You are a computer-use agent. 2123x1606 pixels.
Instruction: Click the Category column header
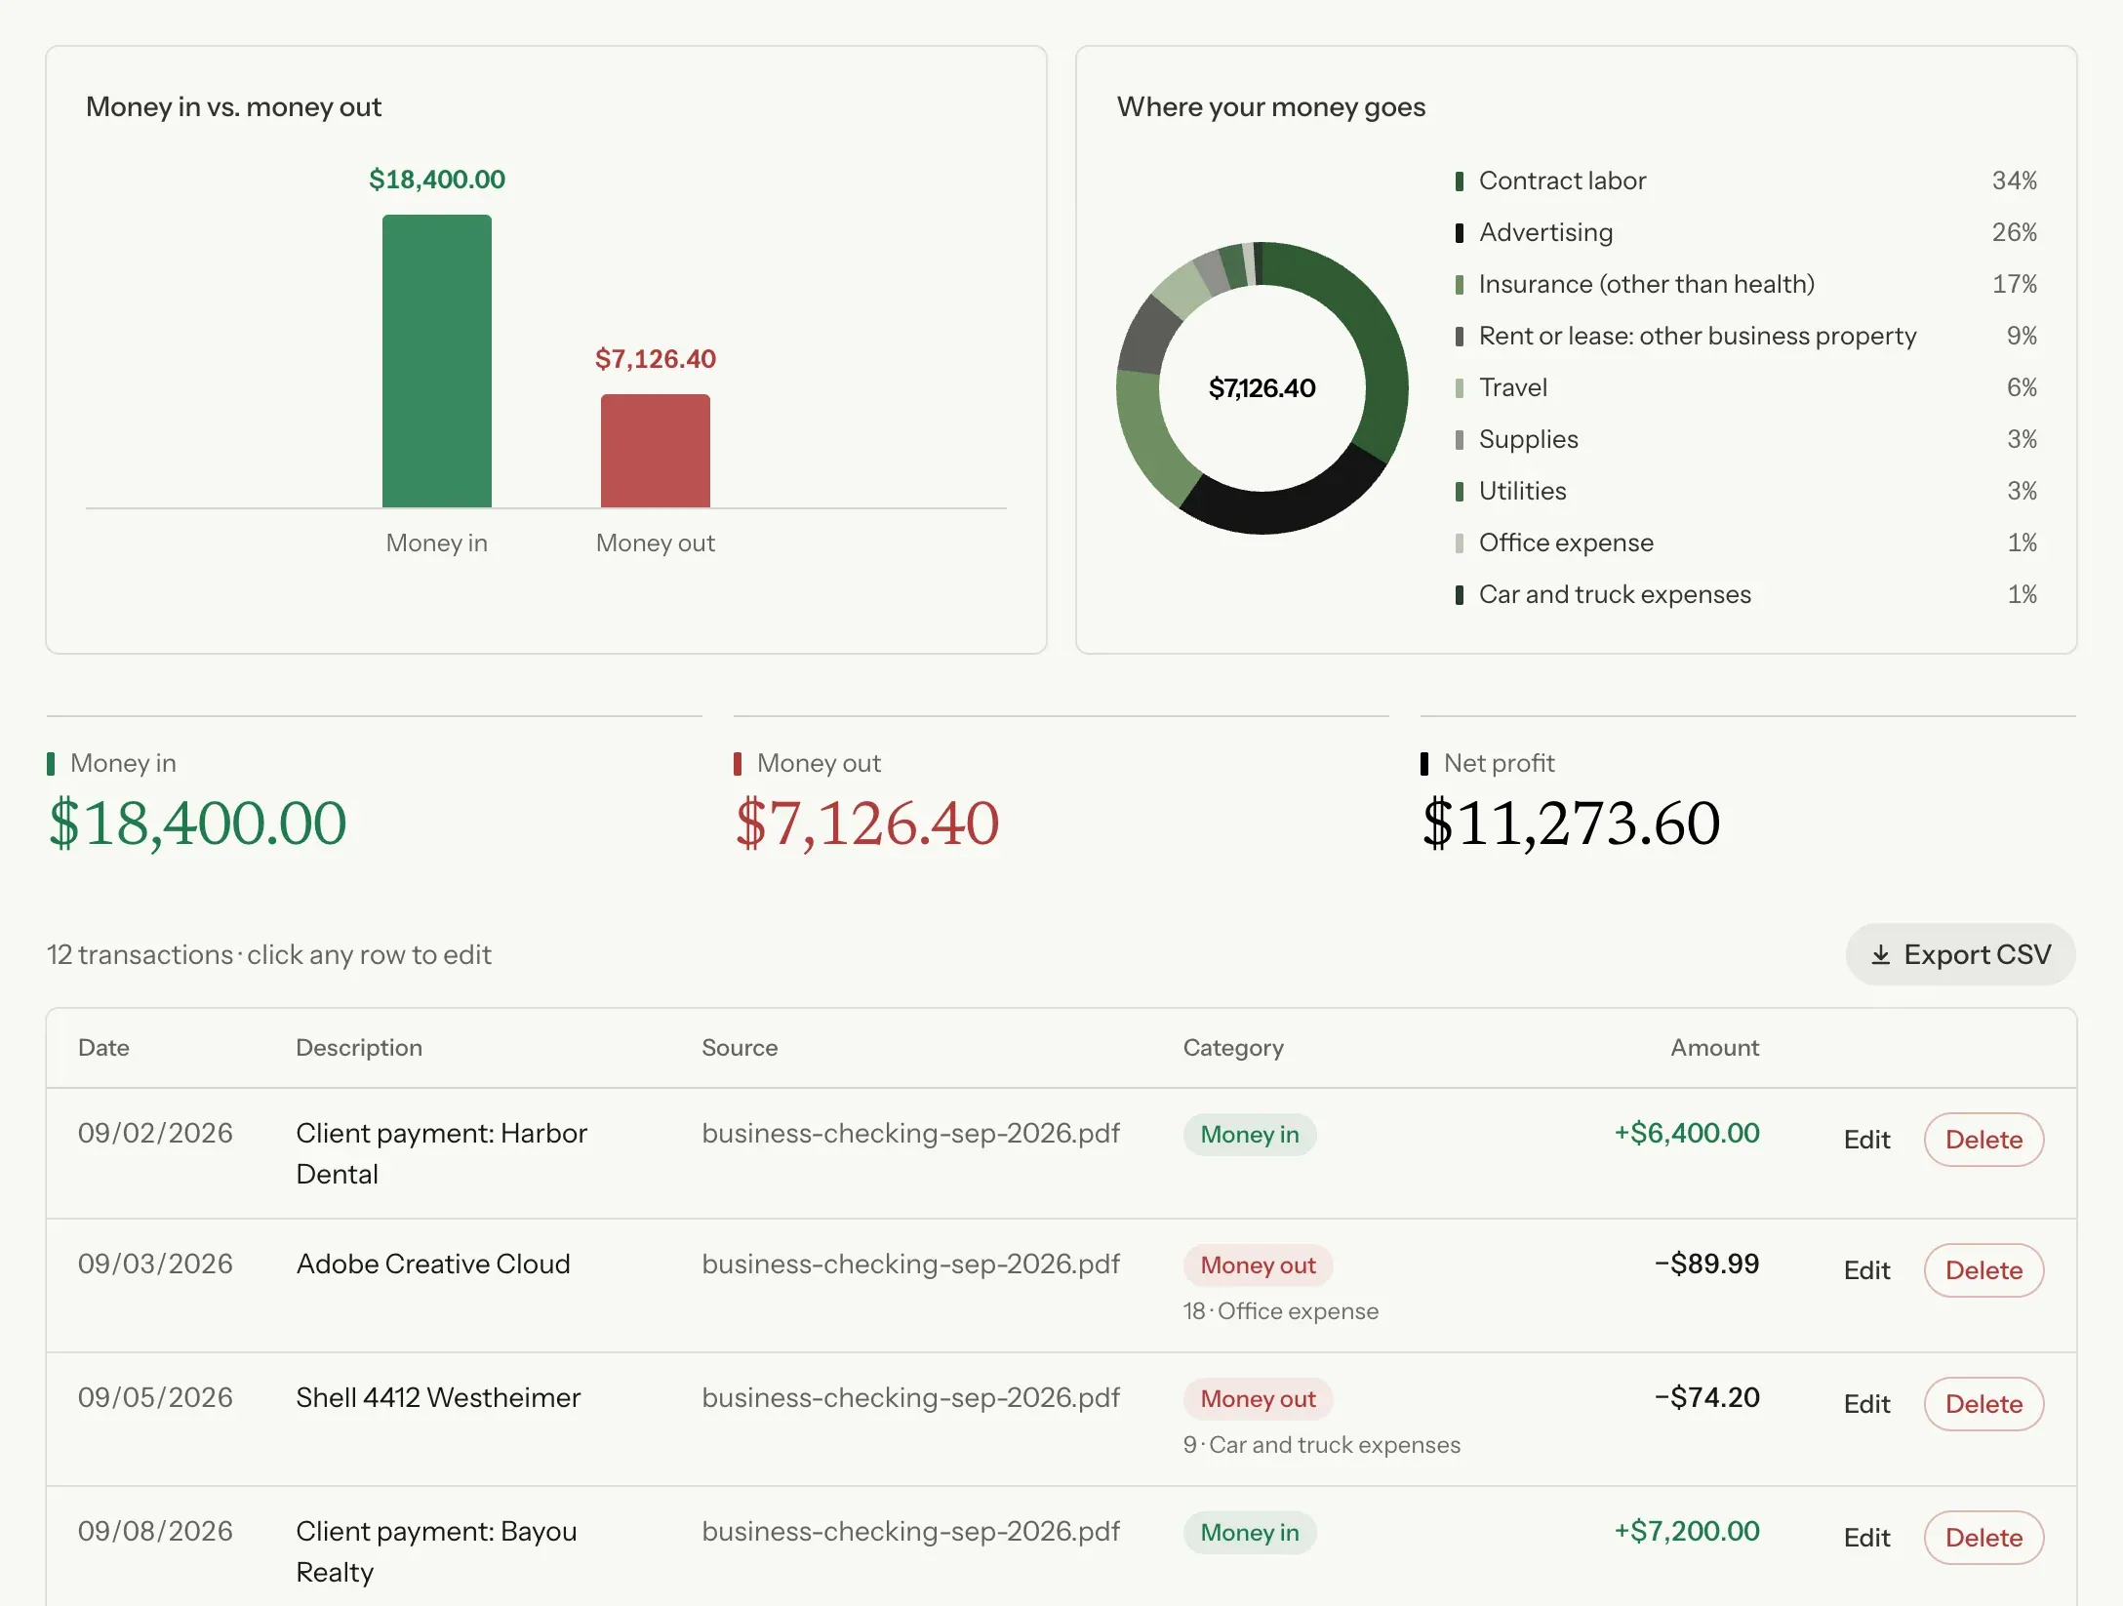[1233, 1048]
